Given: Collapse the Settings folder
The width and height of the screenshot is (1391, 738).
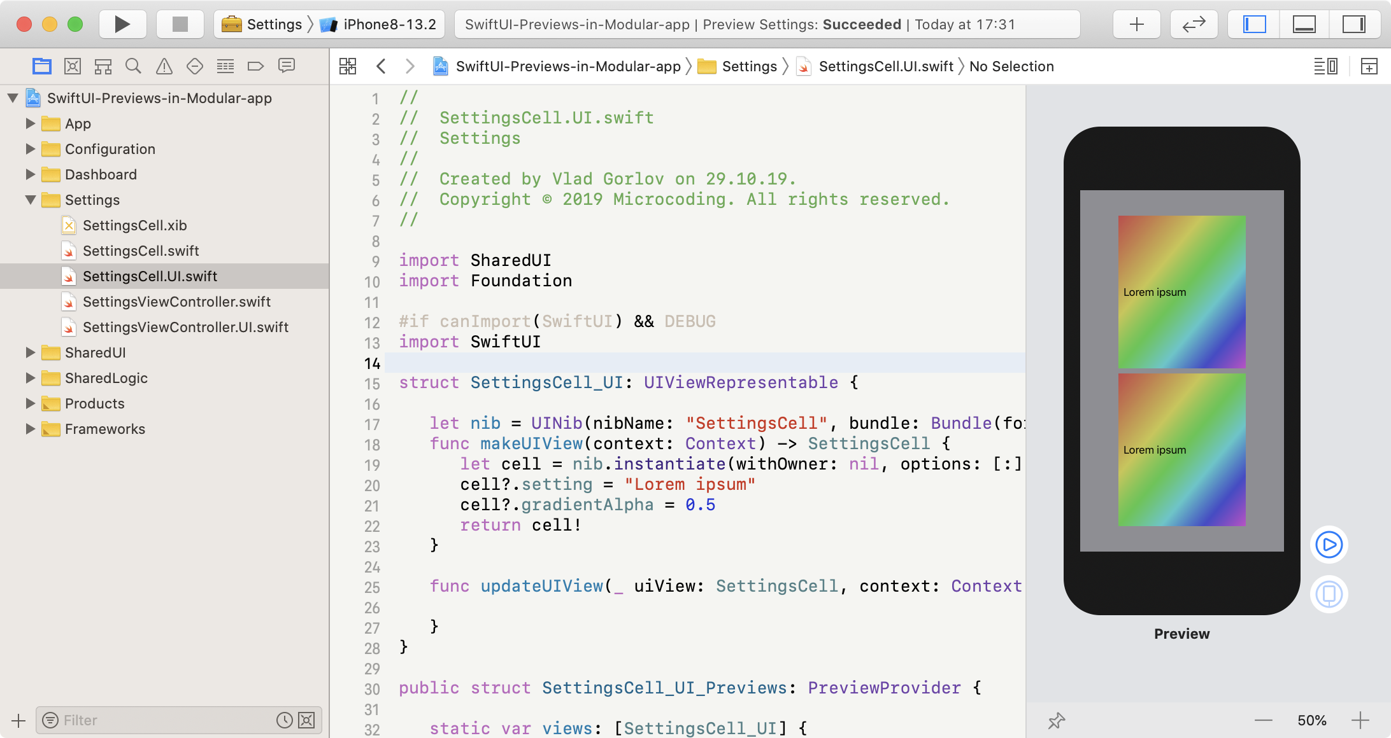Looking at the screenshot, I should click(x=30, y=200).
